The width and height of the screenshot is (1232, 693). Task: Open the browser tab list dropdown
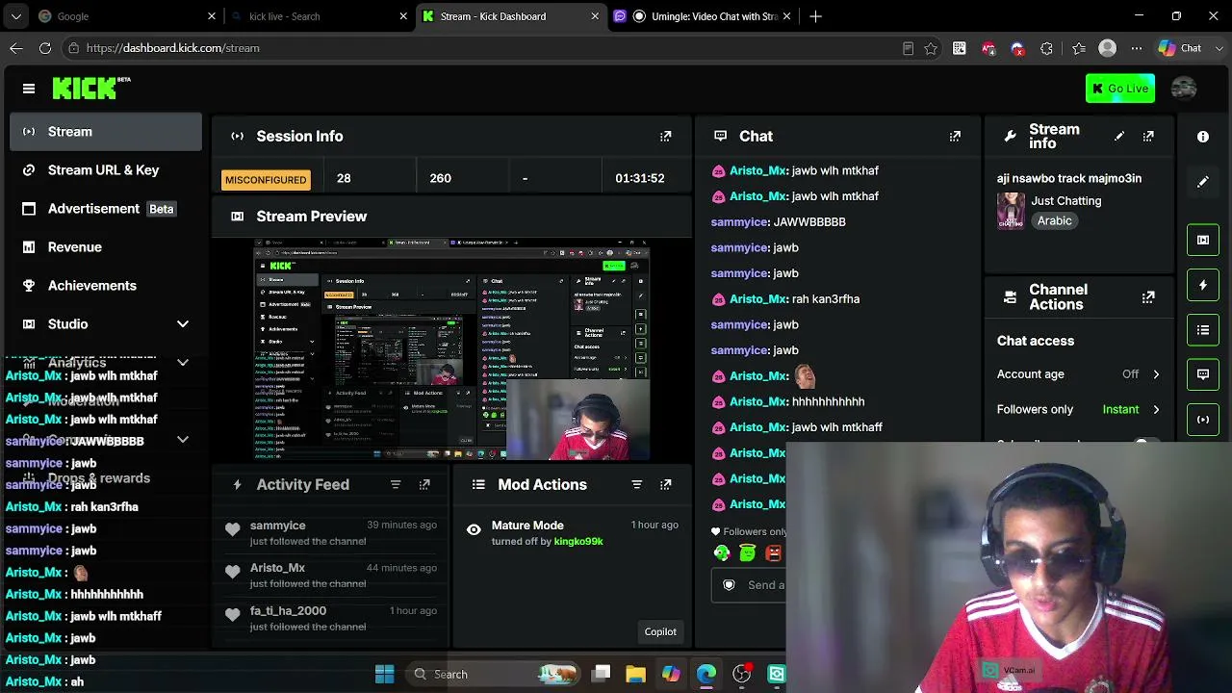(15, 16)
